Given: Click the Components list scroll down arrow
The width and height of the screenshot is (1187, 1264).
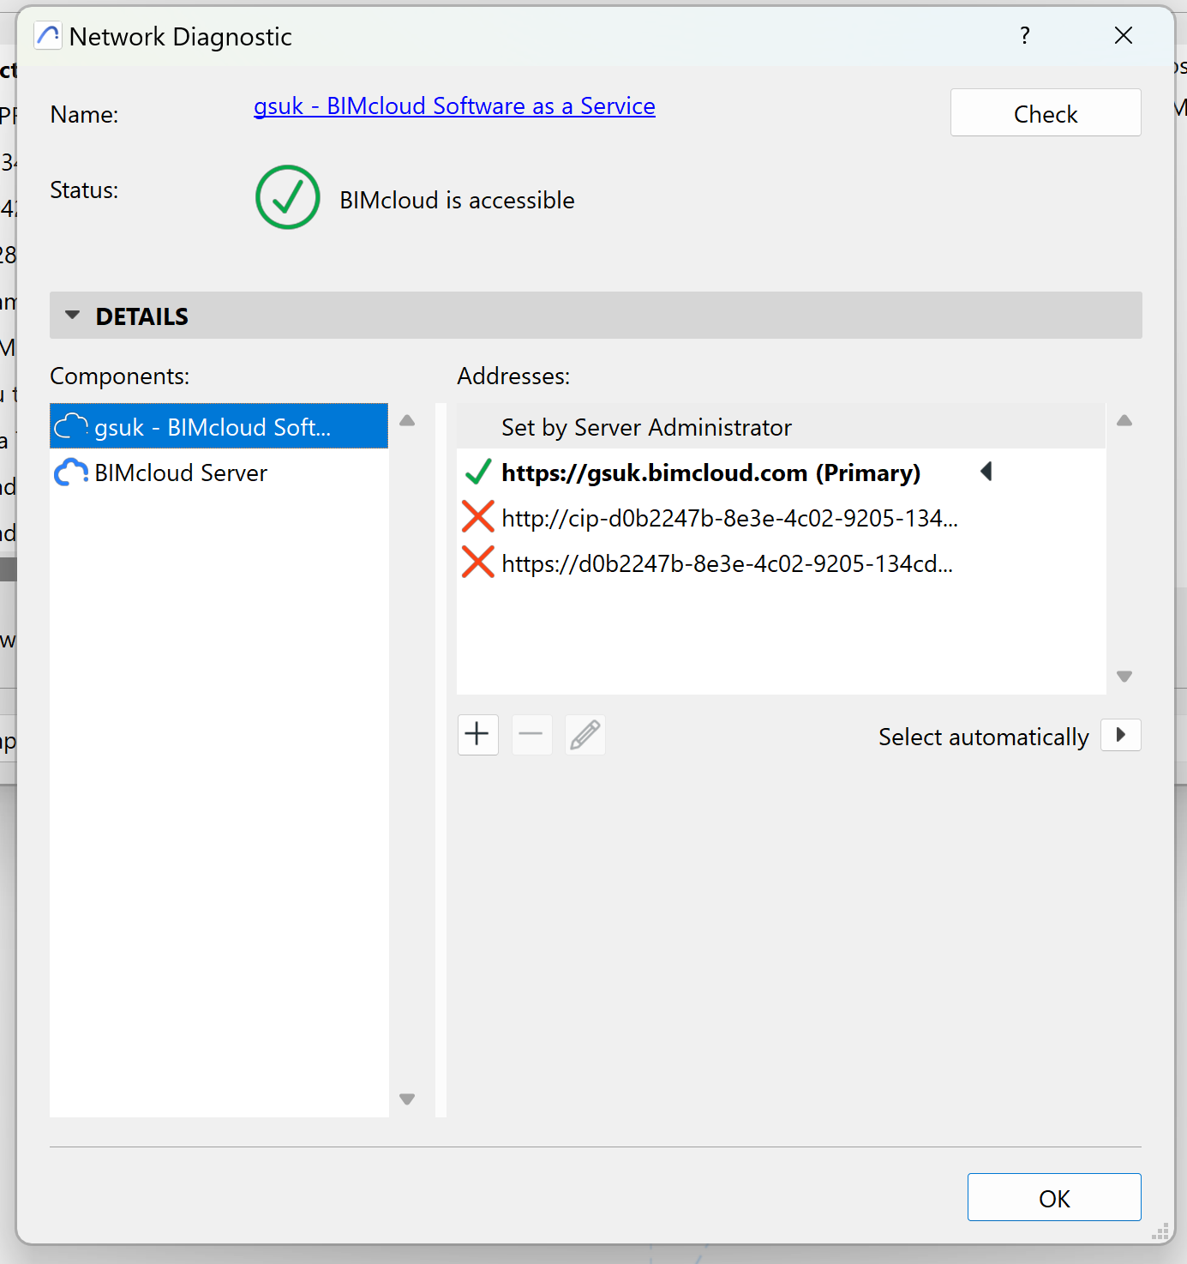Looking at the screenshot, I should pyautogui.click(x=407, y=1098).
